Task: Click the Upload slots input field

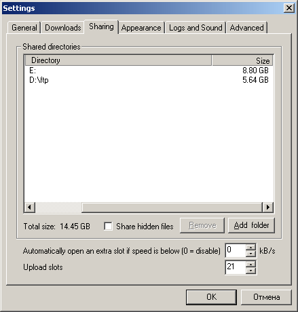Action: pyautogui.click(x=236, y=267)
